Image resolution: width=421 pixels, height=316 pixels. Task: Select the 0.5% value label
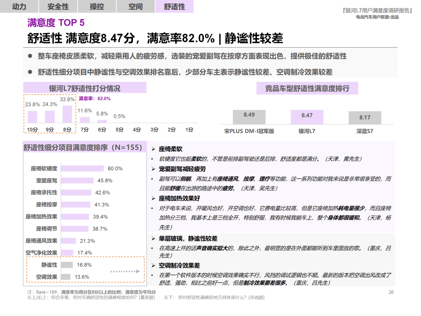pos(119,116)
